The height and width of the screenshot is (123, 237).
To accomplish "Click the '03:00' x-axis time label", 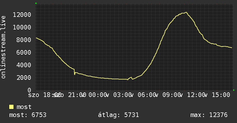I will click(x=122, y=95).
